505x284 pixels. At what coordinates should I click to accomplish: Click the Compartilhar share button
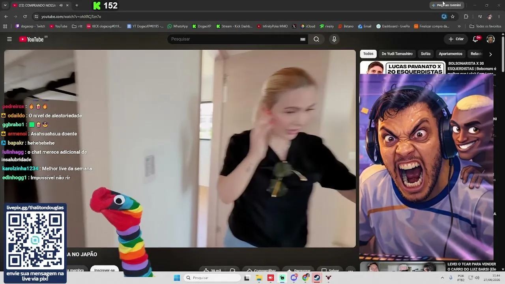point(261,270)
